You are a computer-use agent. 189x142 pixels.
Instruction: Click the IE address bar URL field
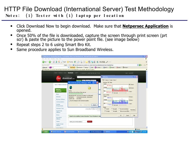105,65
